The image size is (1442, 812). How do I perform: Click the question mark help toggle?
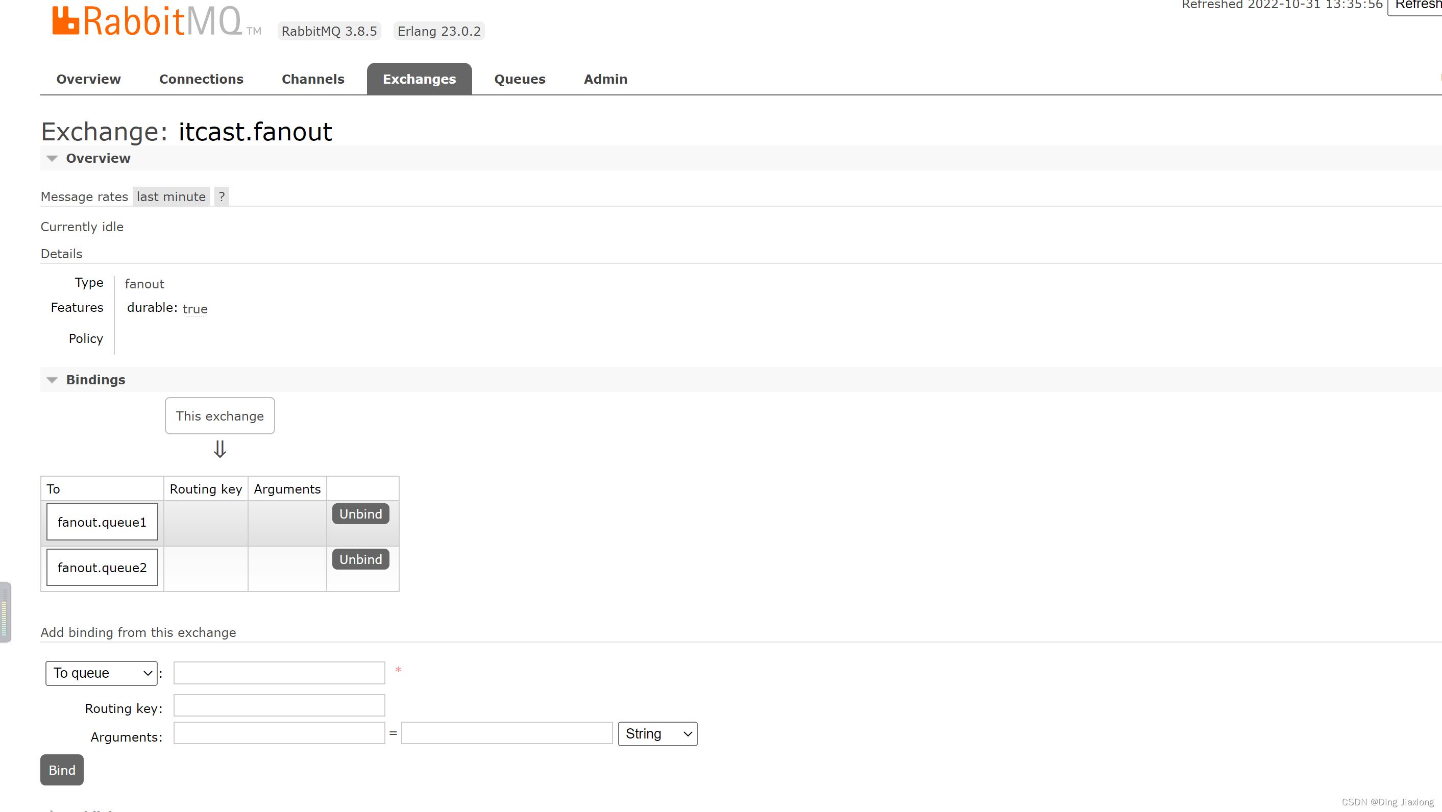(222, 196)
